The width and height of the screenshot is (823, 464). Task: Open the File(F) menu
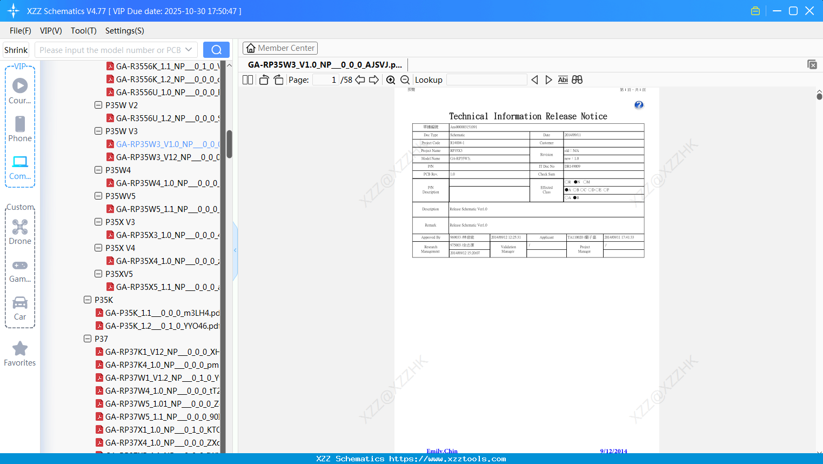[x=21, y=30]
